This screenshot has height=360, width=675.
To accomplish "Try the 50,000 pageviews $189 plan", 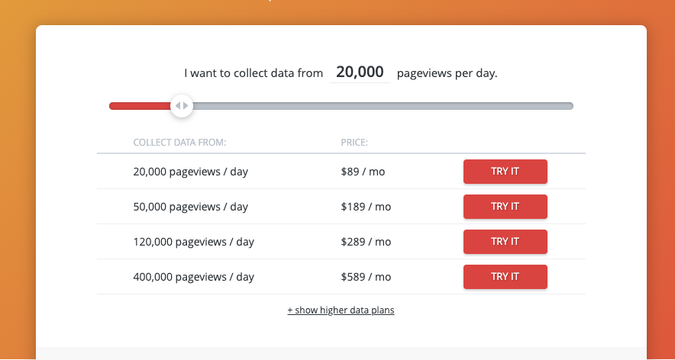I will [x=505, y=207].
